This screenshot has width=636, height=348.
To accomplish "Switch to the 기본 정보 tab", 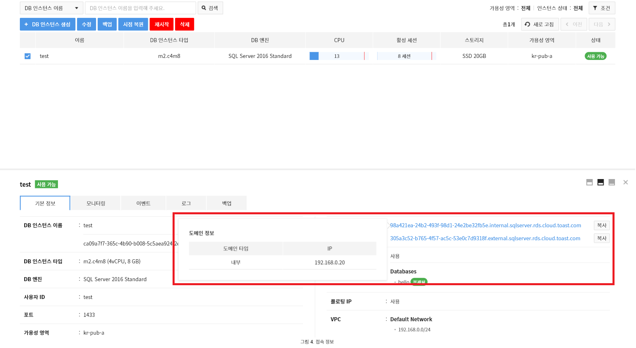I will pos(45,203).
